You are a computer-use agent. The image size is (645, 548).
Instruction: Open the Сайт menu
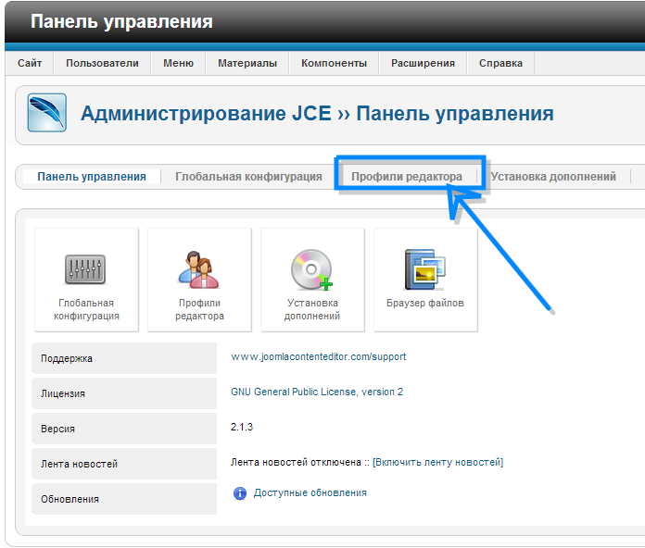tap(30, 63)
